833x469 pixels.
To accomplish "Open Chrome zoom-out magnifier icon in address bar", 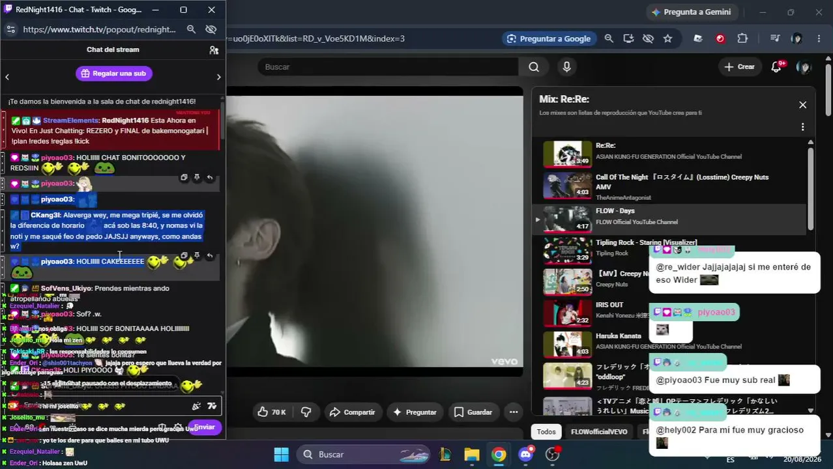I will point(609,38).
